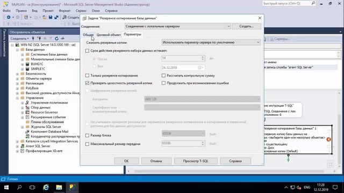Enable backup set expiration checkbox

pyautogui.click(x=87, y=51)
